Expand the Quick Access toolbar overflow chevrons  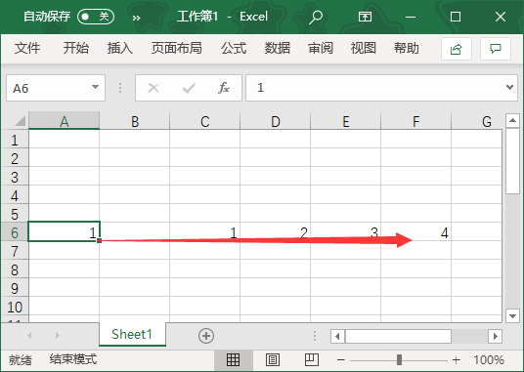pos(136,18)
